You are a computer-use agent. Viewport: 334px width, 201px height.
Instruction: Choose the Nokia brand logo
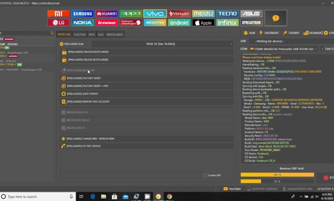pos(83,23)
